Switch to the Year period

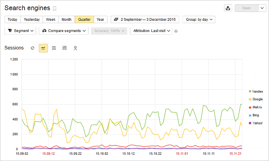click(x=100, y=19)
